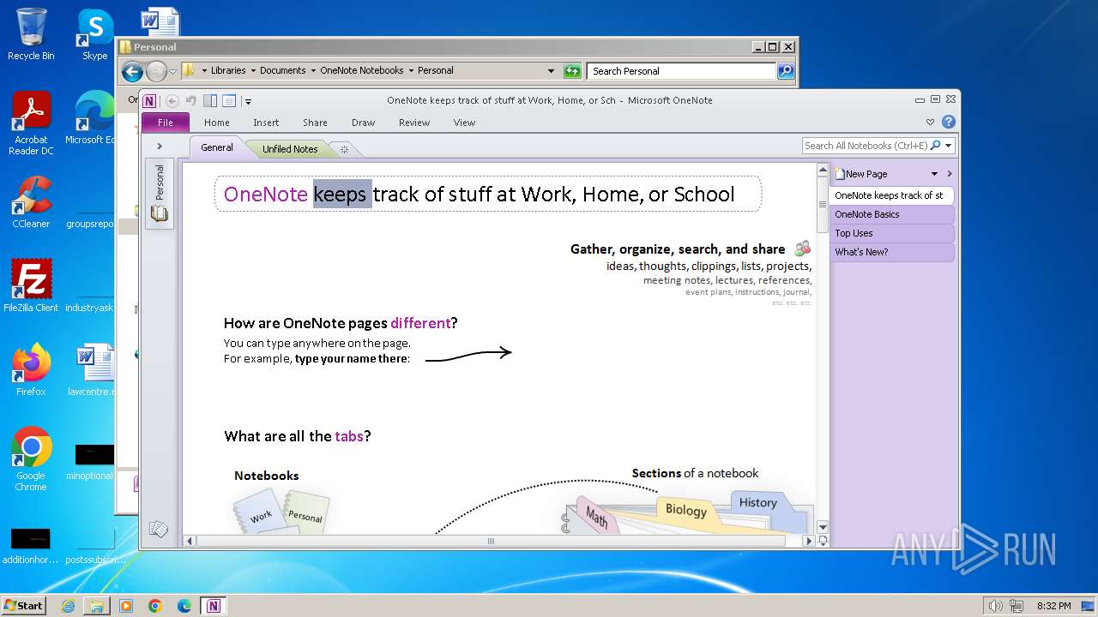The image size is (1098, 617).
Task: Open the Share ribbon tab
Action: click(x=315, y=123)
